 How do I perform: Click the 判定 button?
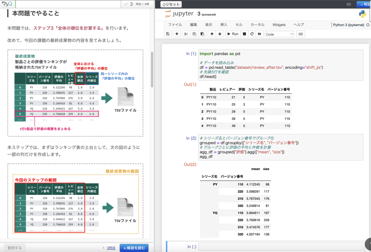[364, 4]
